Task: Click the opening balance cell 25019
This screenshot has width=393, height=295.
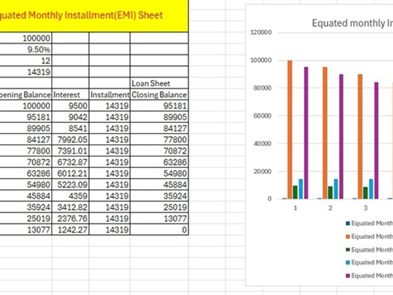Action: click(26, 218)
